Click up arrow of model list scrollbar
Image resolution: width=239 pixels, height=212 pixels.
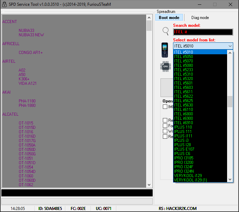coord(230,53)
